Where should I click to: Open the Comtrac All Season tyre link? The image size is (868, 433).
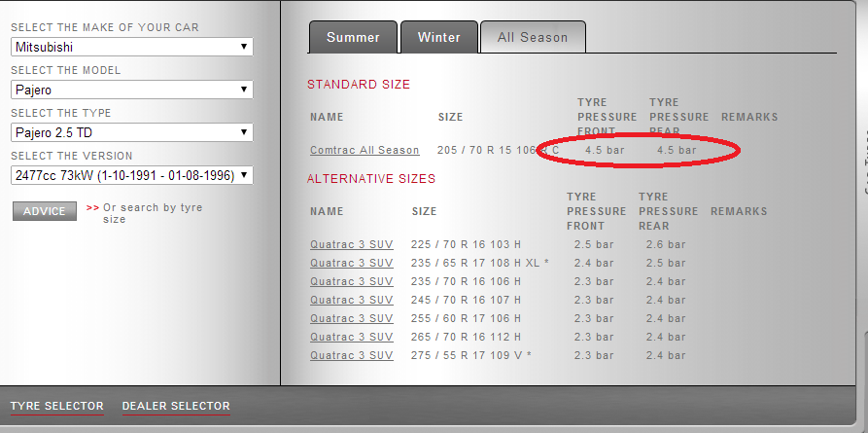tap(365, 150)
